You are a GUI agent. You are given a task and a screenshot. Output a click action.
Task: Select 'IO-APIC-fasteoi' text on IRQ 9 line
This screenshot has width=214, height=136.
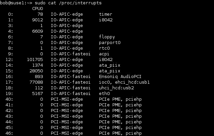[x=71, y=54]
